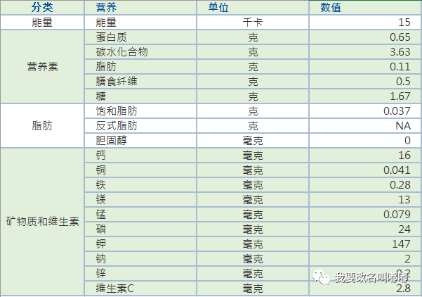This screenshot has width=422, height=297.
Task: Select the manganese value 0.079
Action: tap(365, 214)
